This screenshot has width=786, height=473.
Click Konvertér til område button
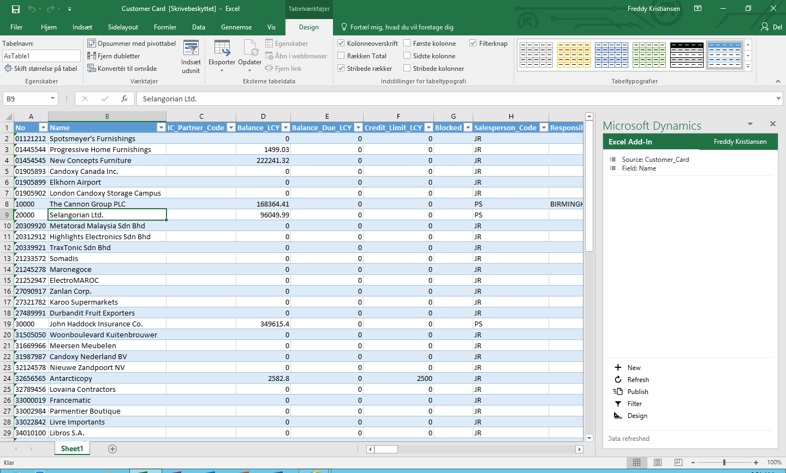coord(122,69)
